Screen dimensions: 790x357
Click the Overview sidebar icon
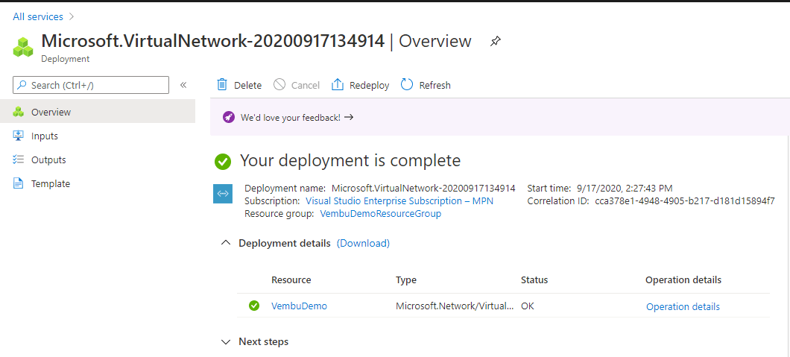pyautogui.click(x=19, y=112)
